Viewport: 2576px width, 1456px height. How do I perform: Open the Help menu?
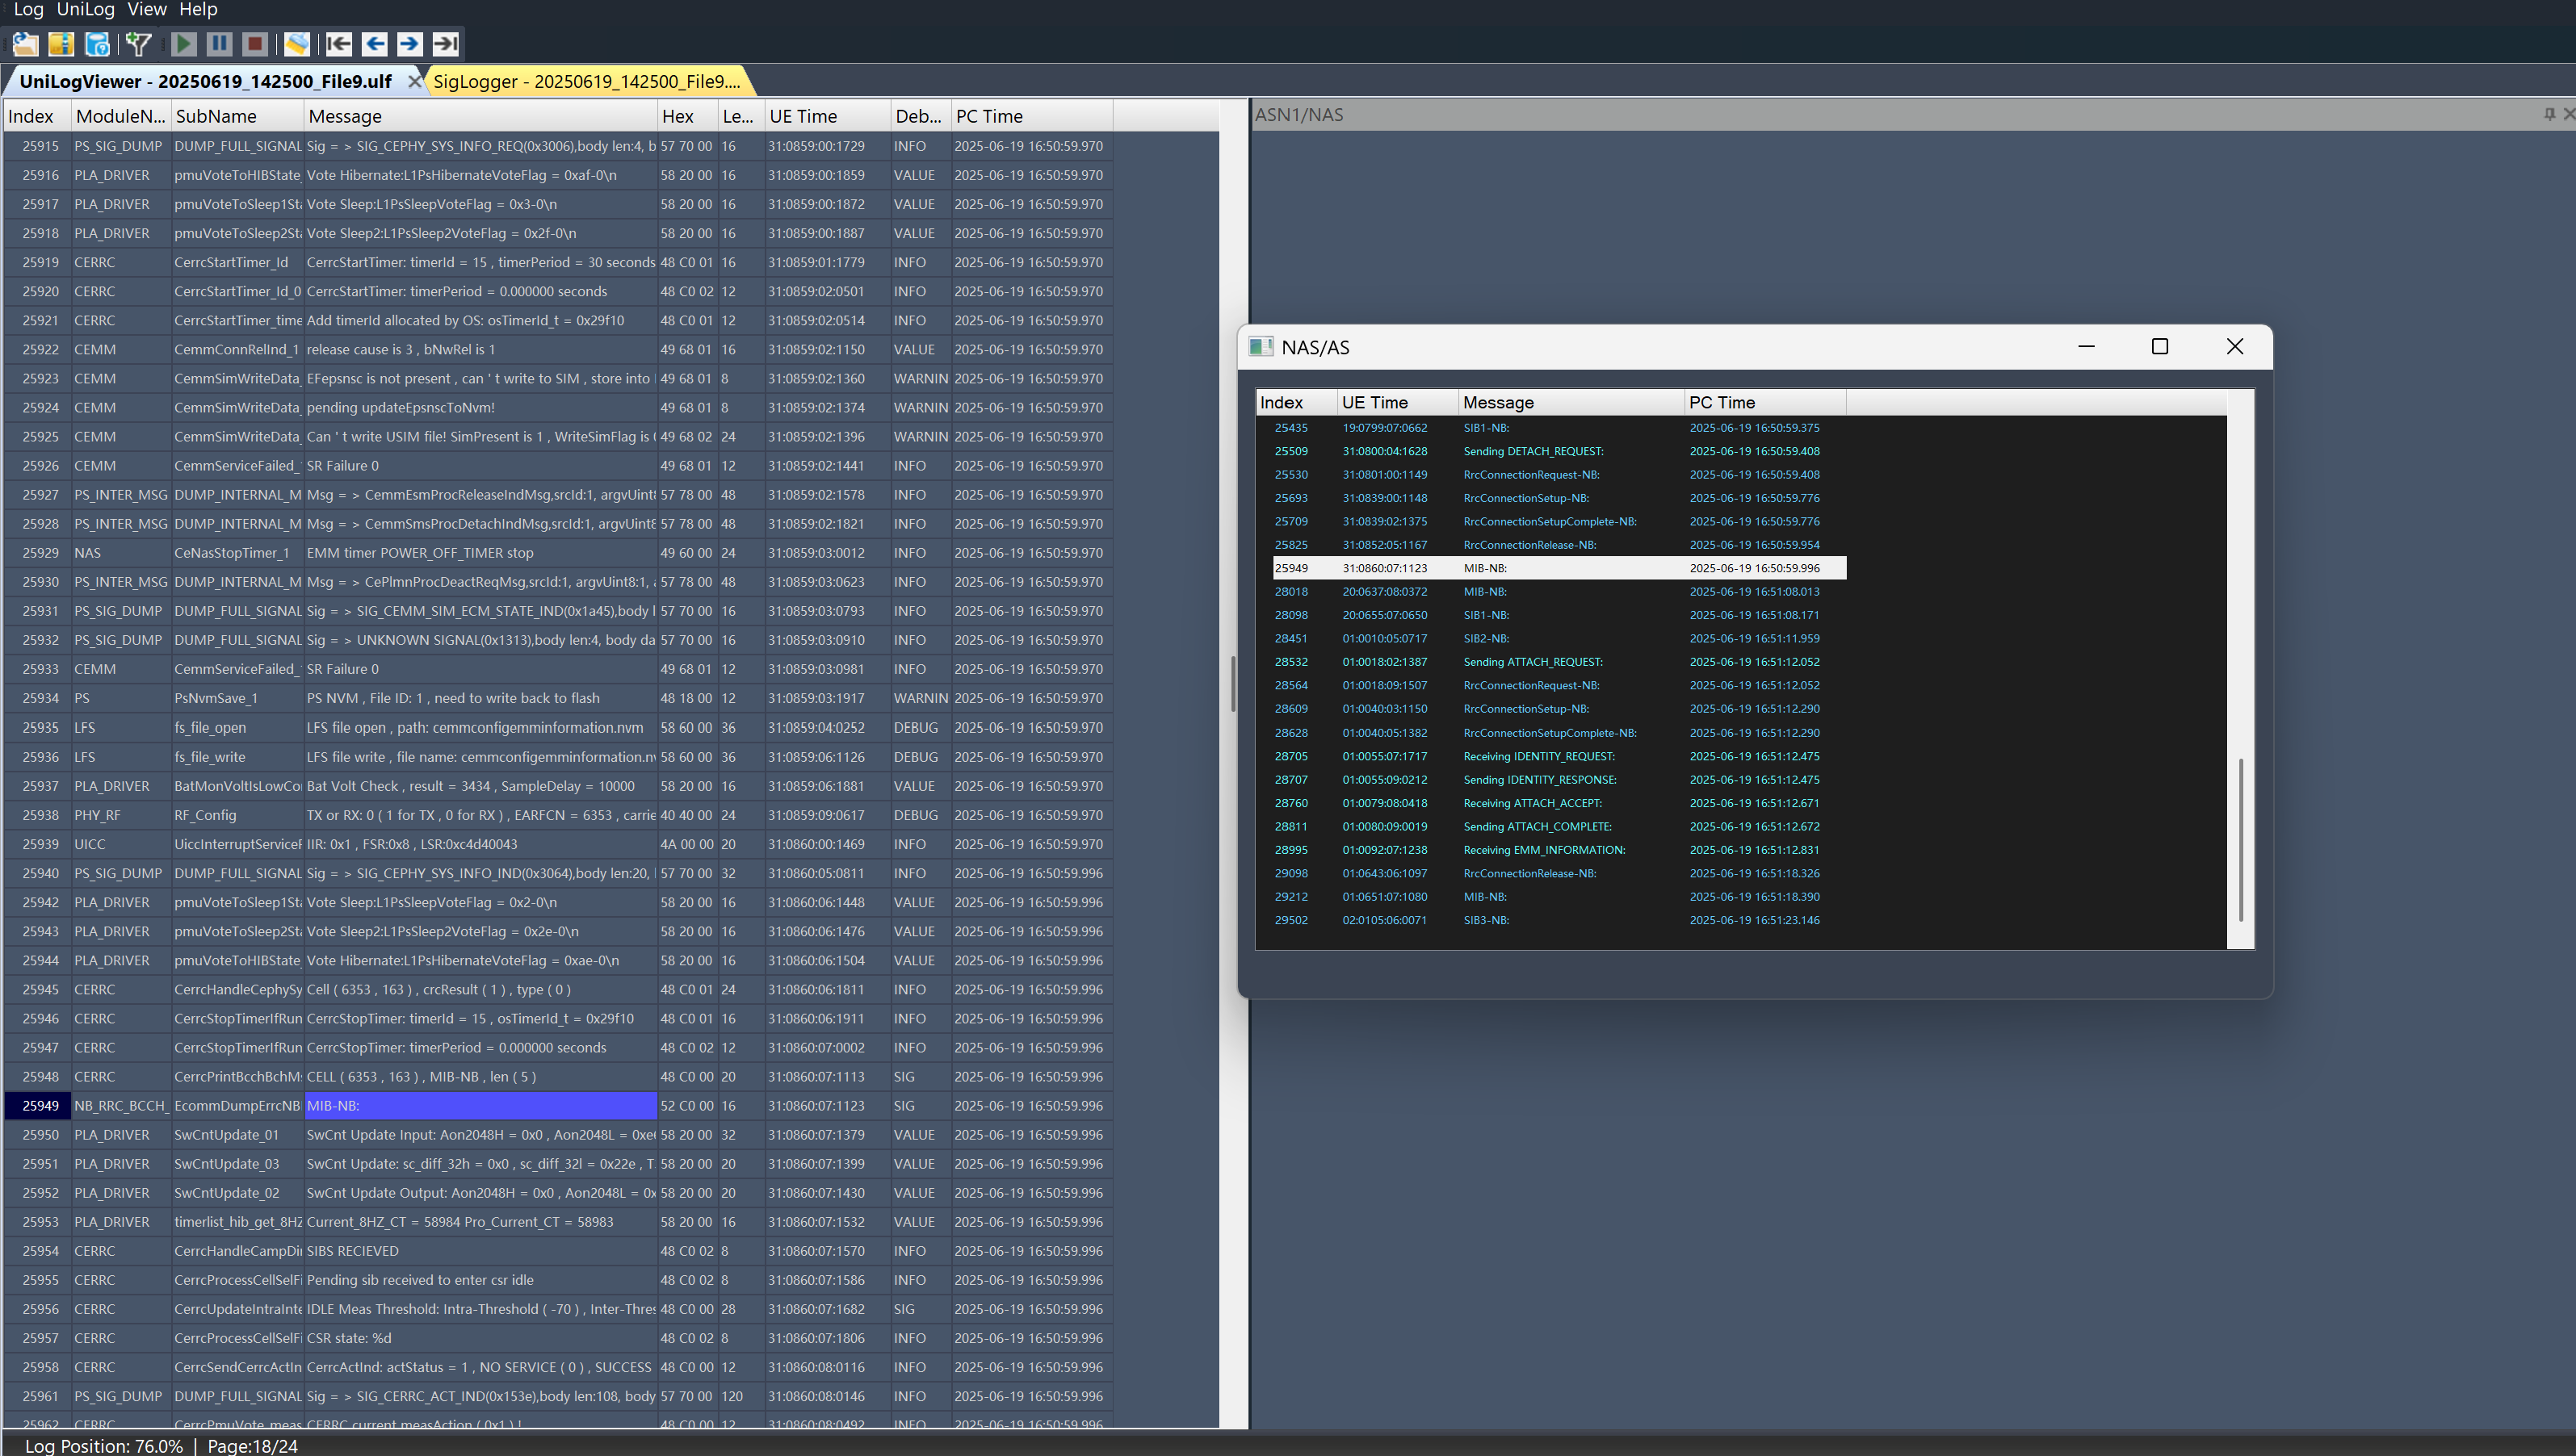198,10
